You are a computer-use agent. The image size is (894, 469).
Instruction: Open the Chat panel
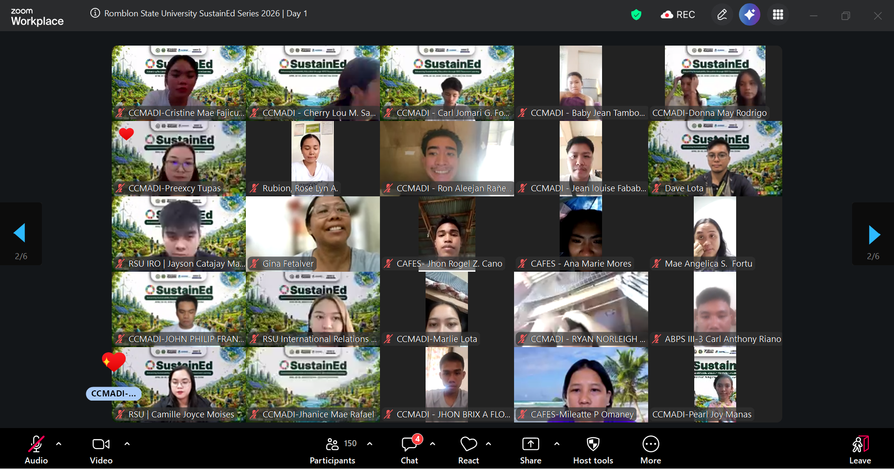(409, 450)
